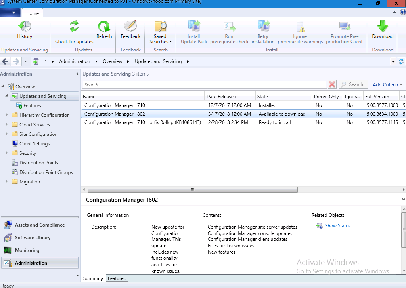Open Assets and Compliance workspace
This screenshot has width=406, height=288.
click(x=40, y=225)
